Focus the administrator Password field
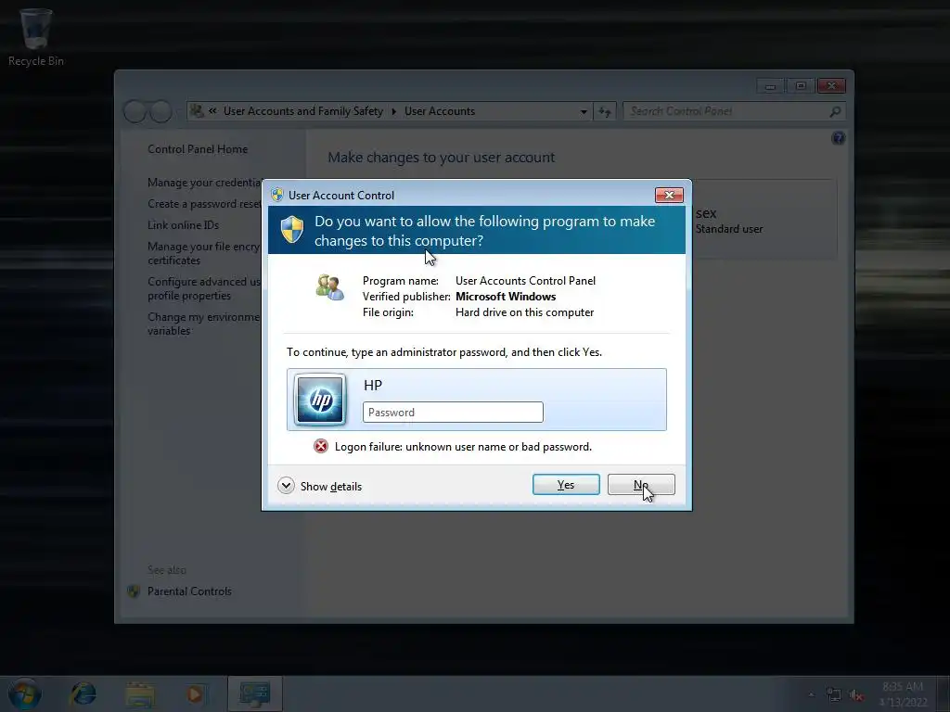This screenshot has height=712, width=950. point(453,413)
